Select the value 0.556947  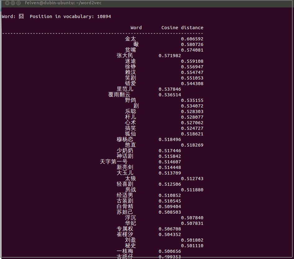click(192, 67)
